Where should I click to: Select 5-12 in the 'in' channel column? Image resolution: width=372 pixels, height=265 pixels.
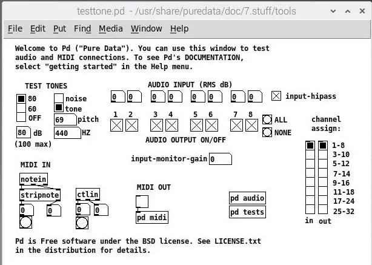310,164
